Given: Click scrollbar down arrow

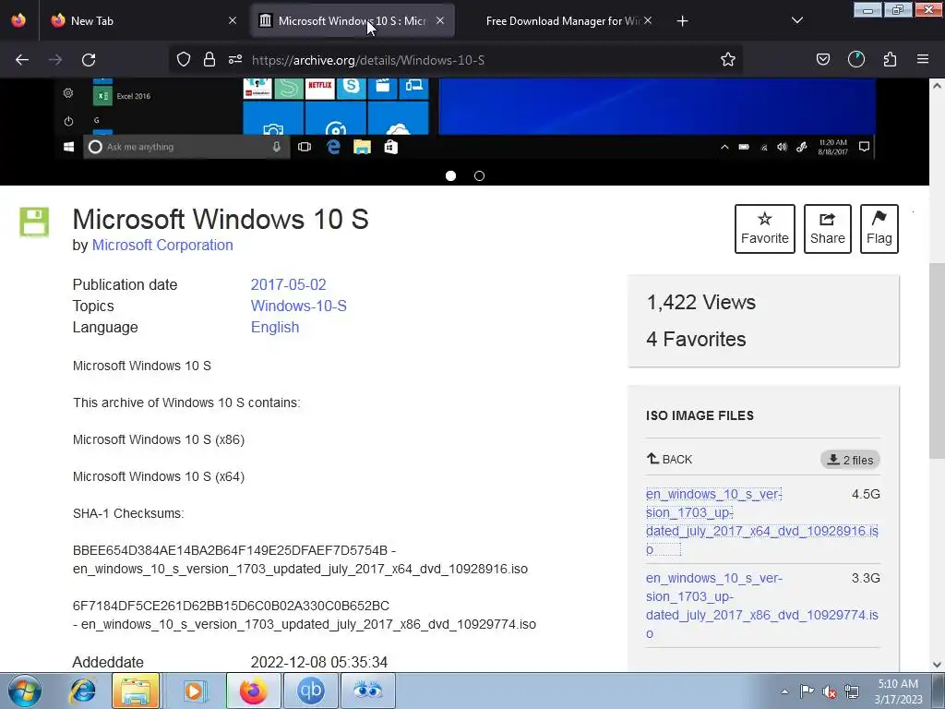Looking at the screenshot, I should (x=937, y=665).
